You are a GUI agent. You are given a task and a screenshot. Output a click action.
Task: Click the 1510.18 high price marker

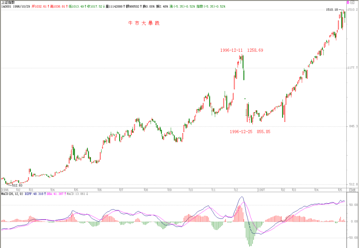[332, 9]
